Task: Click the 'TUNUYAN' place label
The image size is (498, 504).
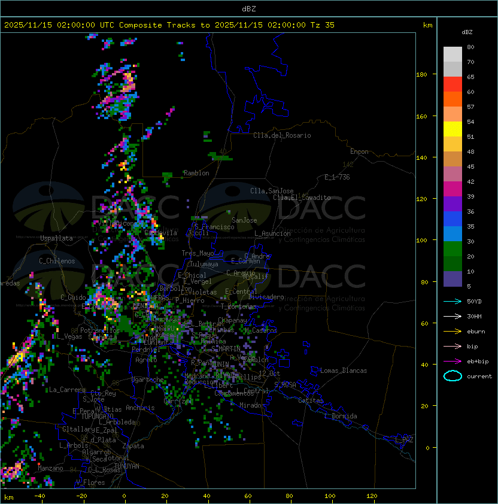Action: tap(127, 466)
